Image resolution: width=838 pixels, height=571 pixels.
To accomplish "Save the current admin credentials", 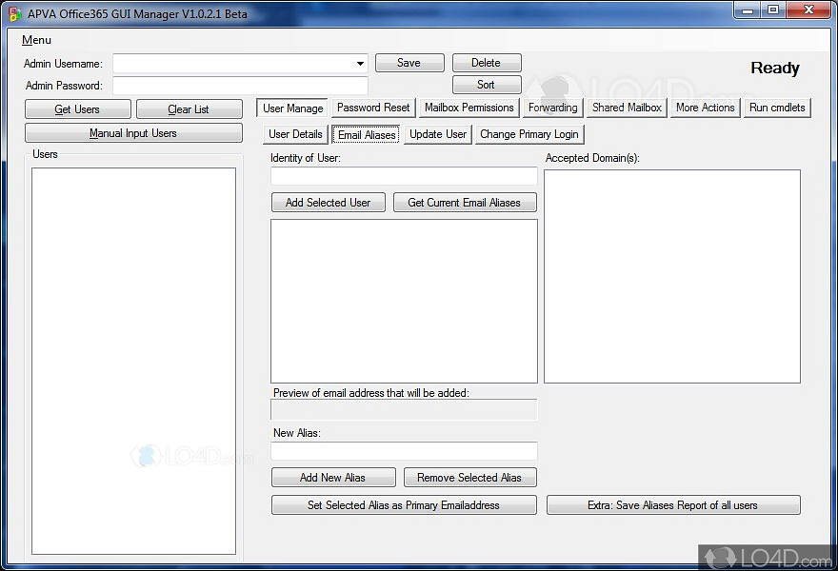I will pyautogui.click(x=409, y=62).
